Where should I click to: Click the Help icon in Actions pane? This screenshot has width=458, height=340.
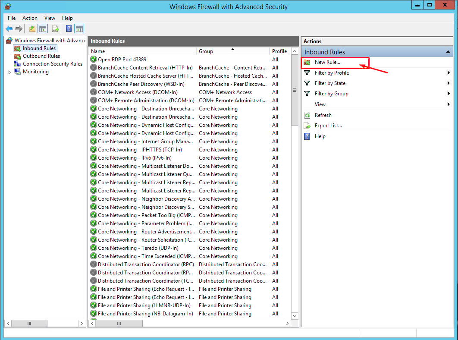[x=307, y=136]
